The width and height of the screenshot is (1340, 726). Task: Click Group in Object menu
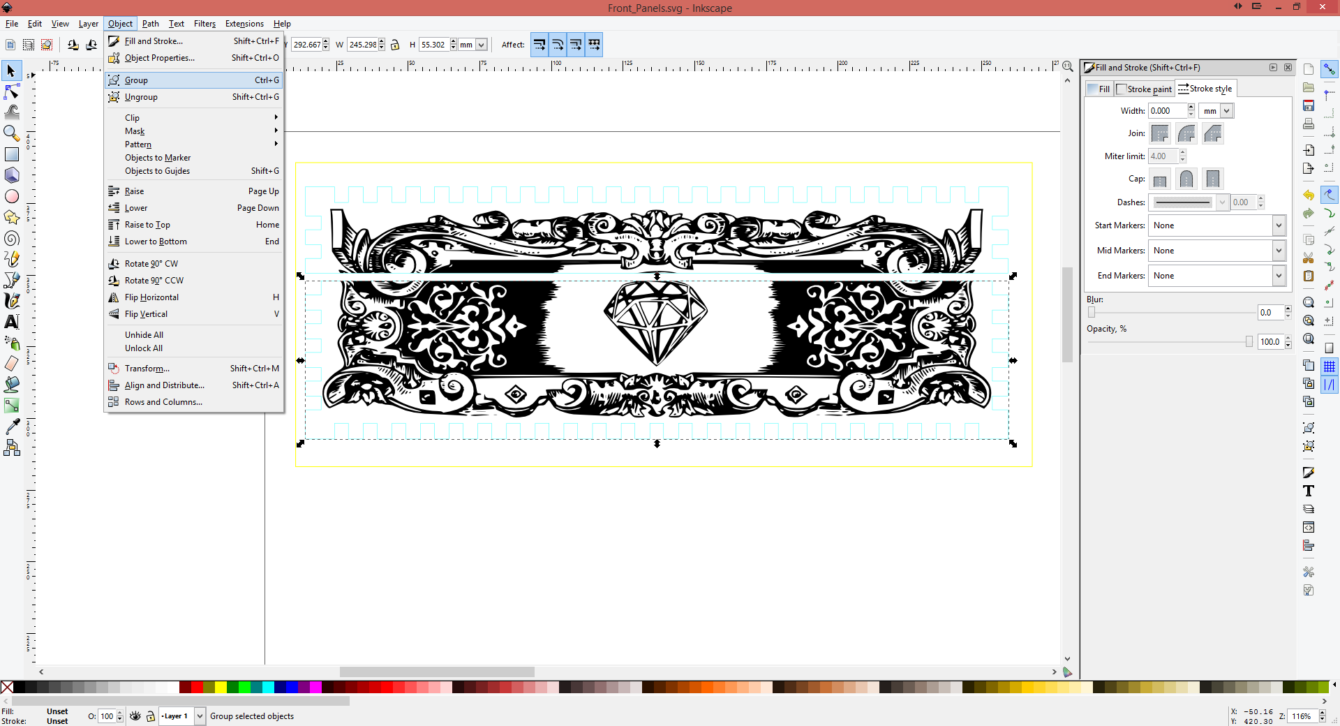[x=194, y=80]
